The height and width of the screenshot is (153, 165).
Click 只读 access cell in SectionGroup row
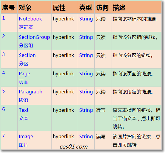point(101,37)
